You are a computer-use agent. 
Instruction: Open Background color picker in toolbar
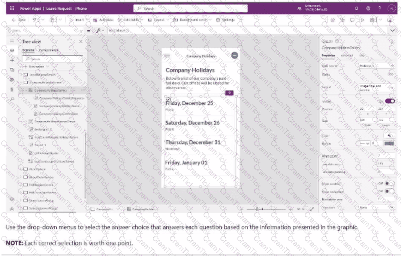pyautogui.click(x=192, y=20)
